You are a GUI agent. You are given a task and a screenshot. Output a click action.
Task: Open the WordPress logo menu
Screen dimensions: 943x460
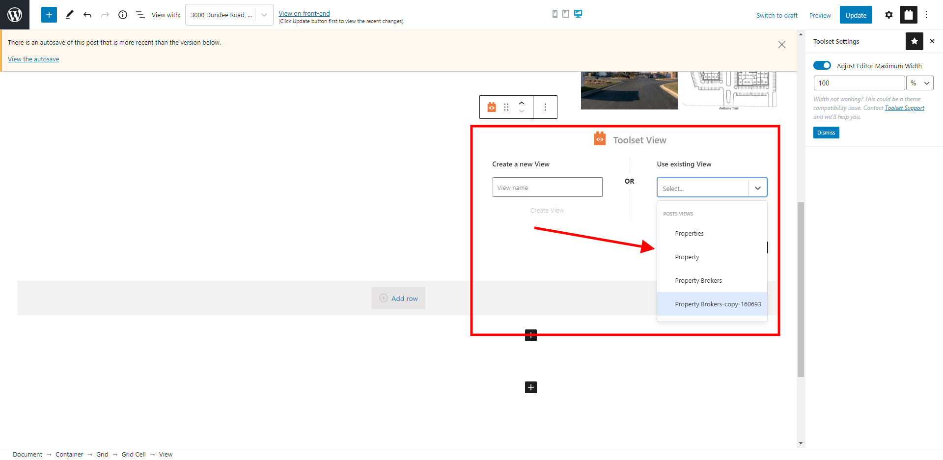[x=15, y=15]
